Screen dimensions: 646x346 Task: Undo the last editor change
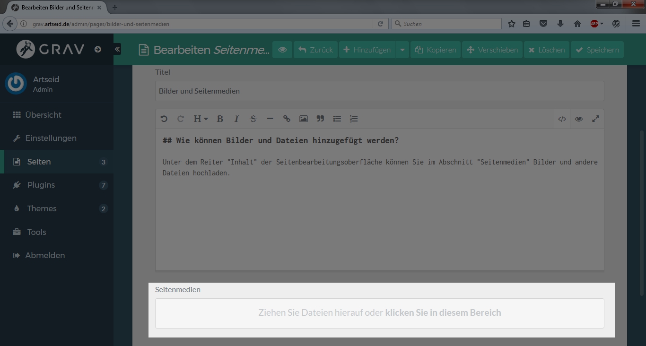click(164, 119)
